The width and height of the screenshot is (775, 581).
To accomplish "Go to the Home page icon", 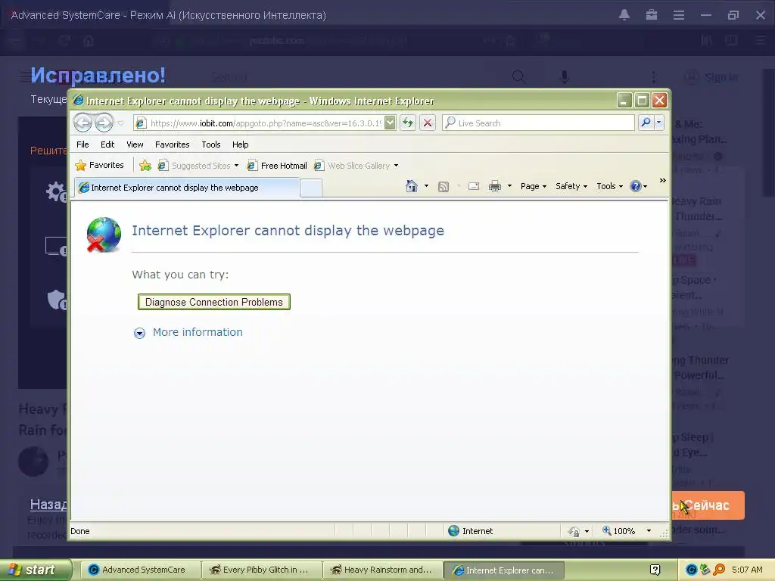I will [x=411, y=186].
